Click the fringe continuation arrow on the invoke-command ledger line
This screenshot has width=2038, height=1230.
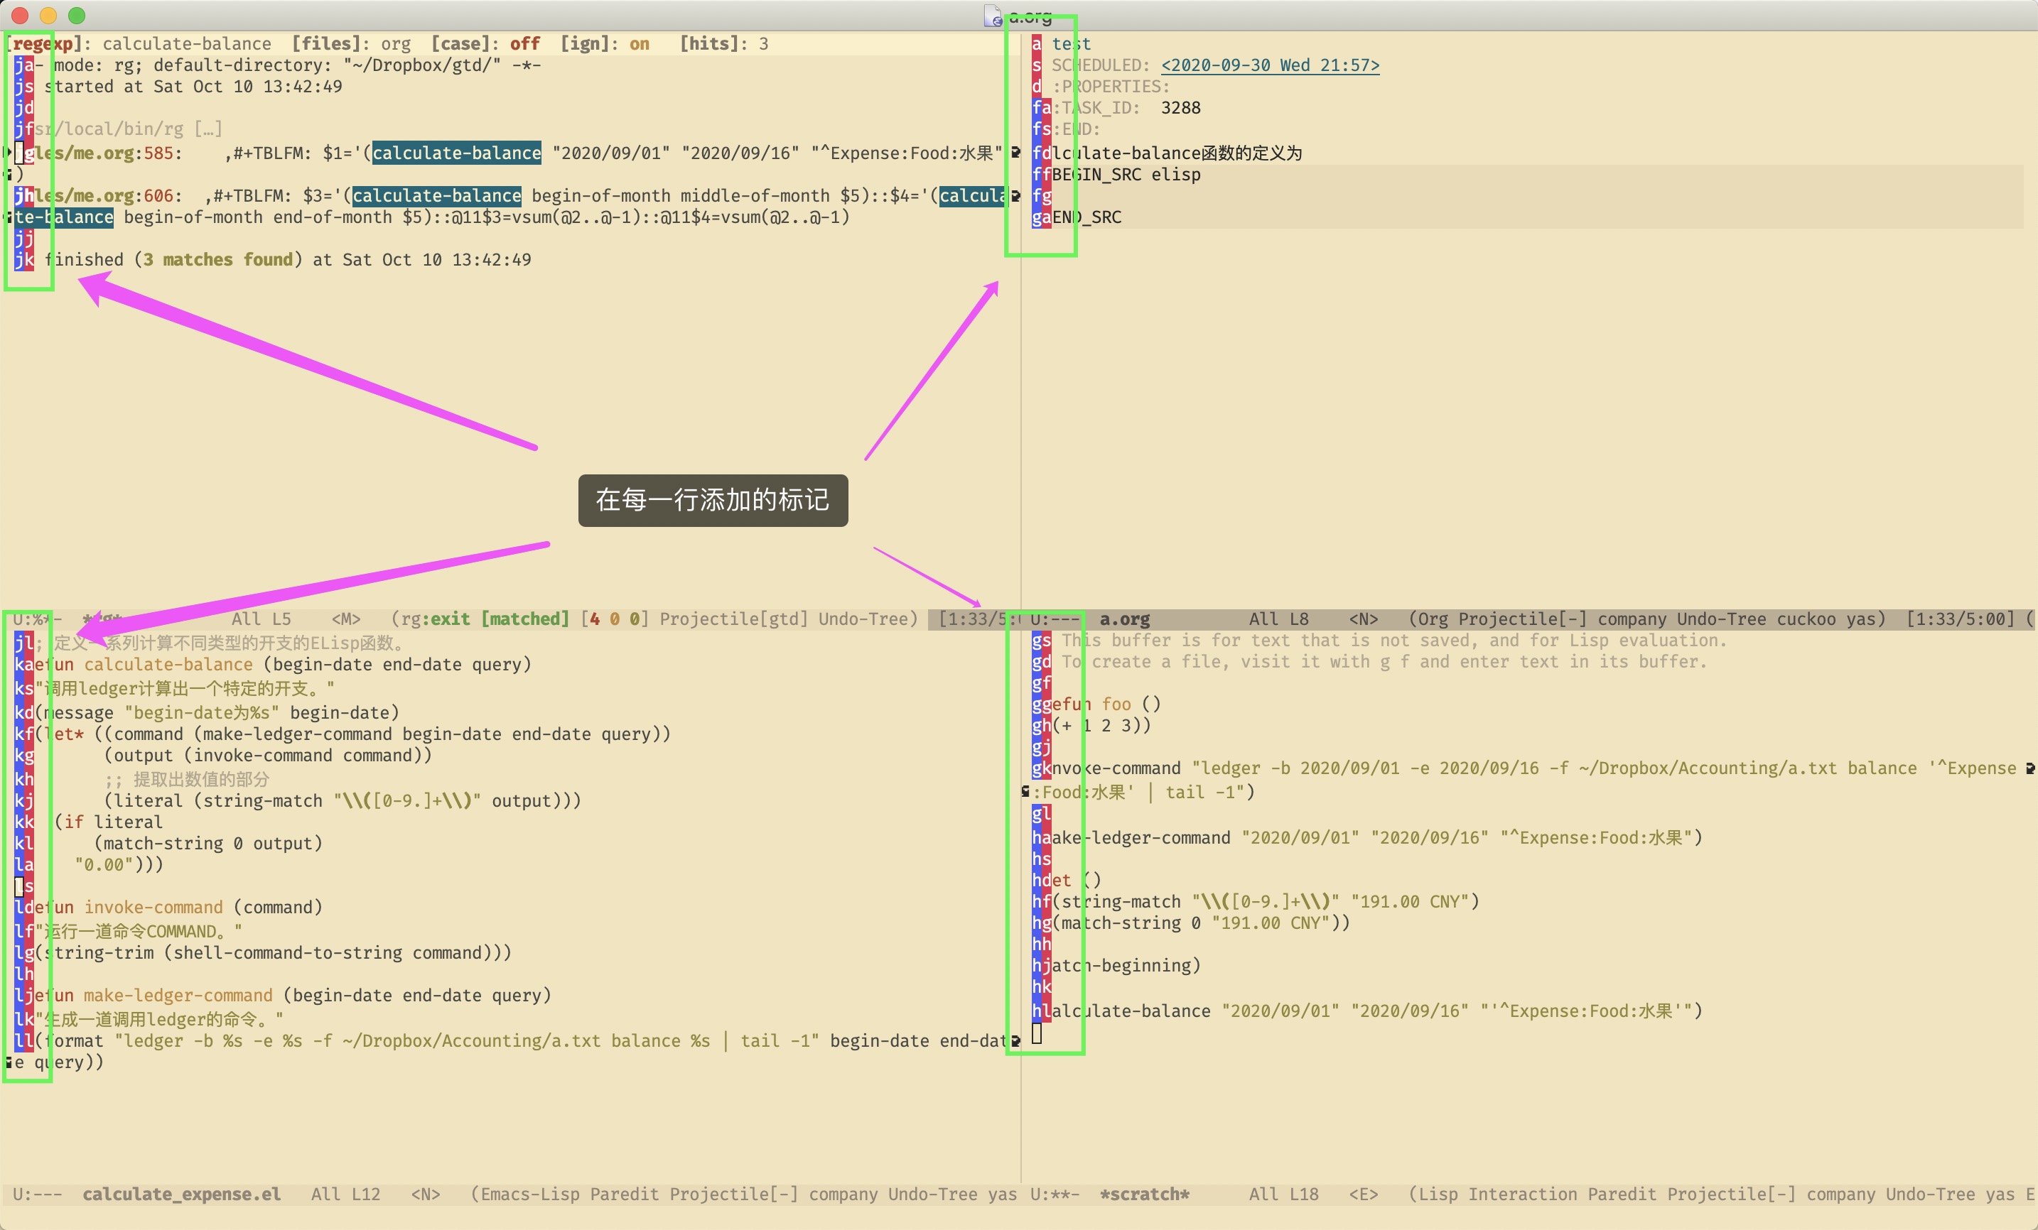(x=2031, y=768)
